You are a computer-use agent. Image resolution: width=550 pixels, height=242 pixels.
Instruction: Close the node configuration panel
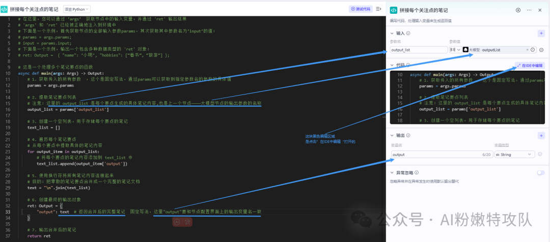540,10
